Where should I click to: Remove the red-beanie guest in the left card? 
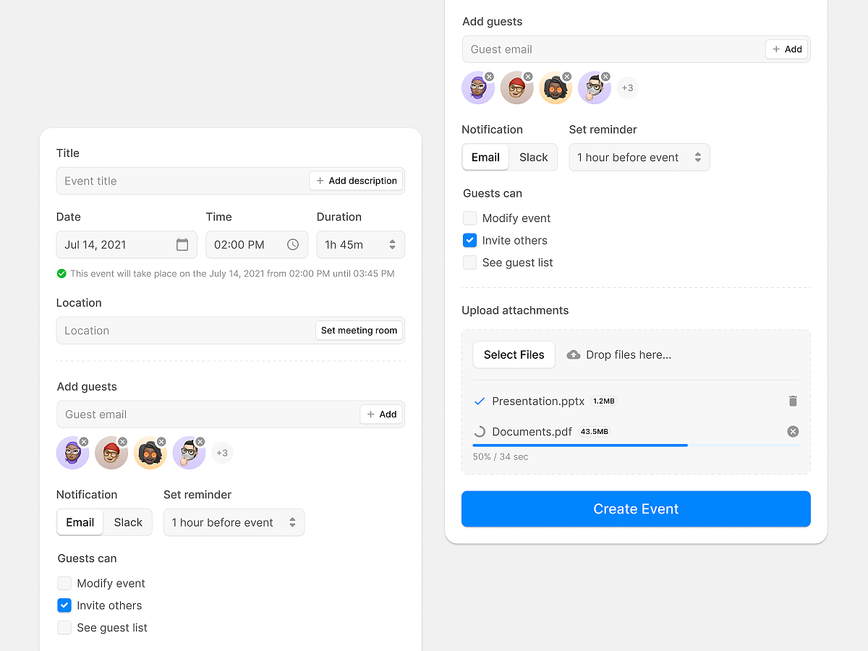pyautogui.click(x=122, y=442)
